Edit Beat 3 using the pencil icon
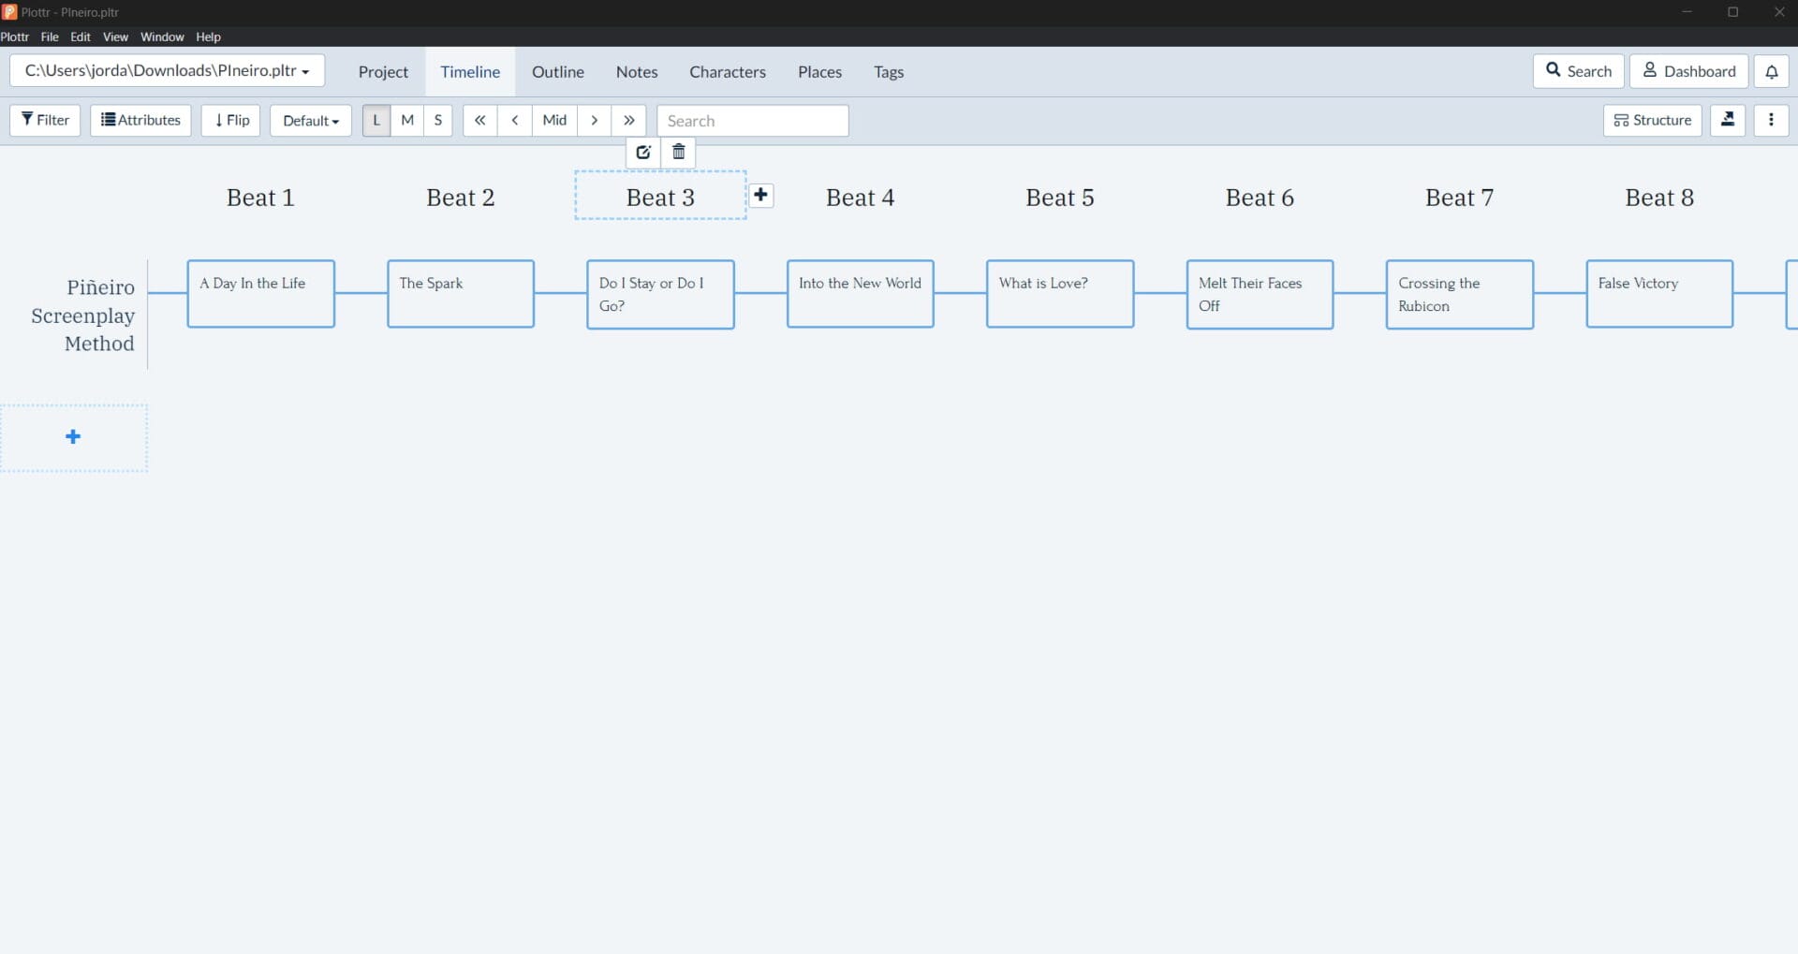This screenshot has width=1798, height=954. [643, 153]
